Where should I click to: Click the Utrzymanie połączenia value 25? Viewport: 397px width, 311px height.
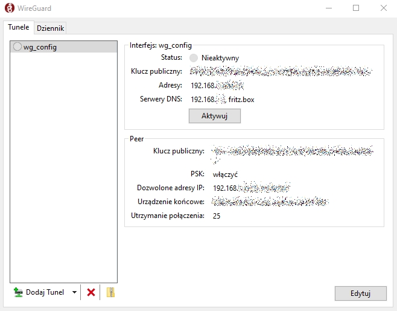217,216
